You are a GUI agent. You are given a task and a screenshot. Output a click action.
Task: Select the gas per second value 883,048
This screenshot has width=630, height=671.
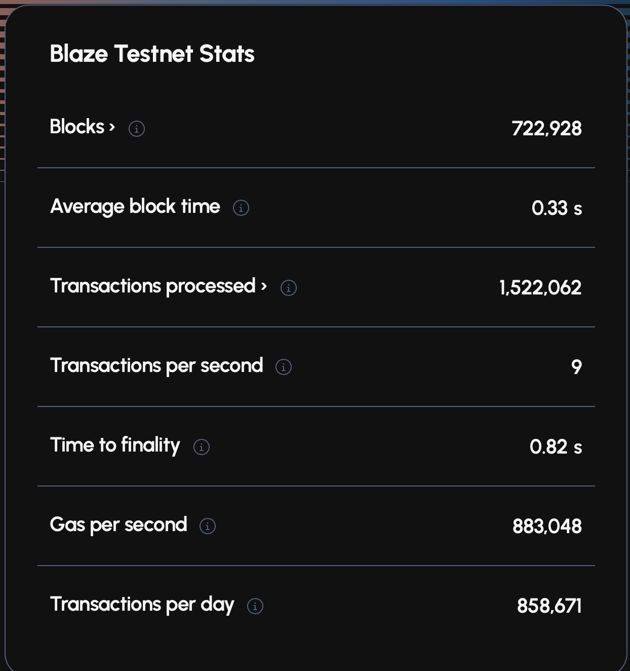547,526
